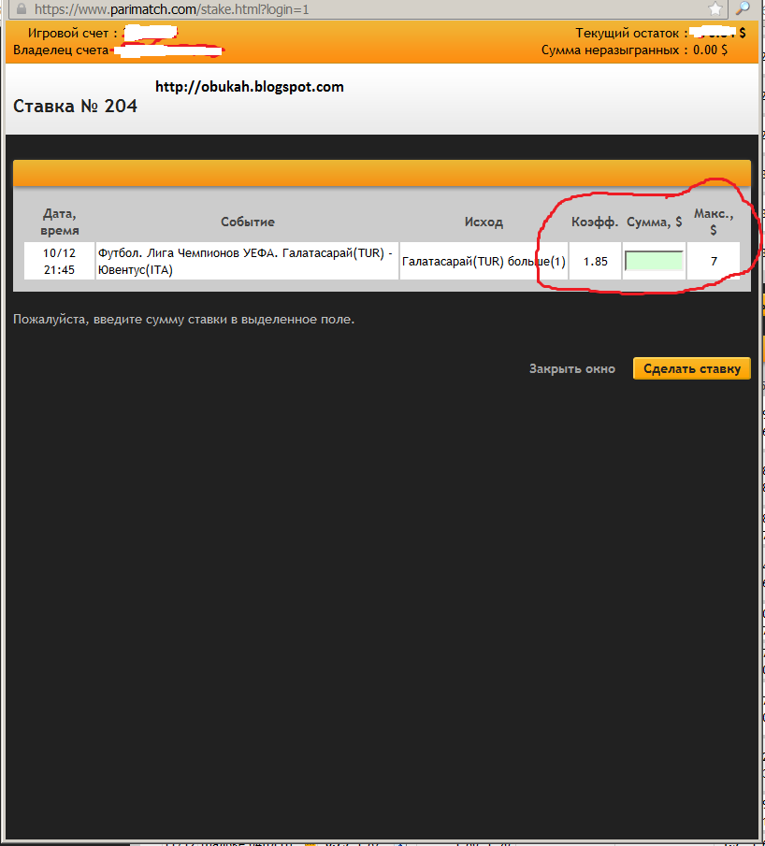Click the event text Галатасарай(TUR) - Ювентус(ITA)

245,261
